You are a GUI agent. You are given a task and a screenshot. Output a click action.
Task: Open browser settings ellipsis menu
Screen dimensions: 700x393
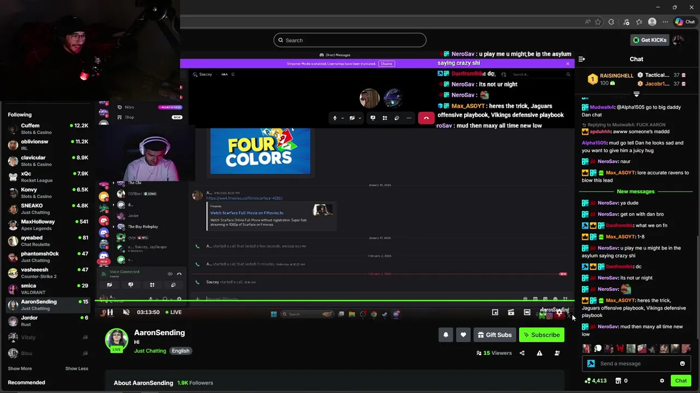pos(665,22)
